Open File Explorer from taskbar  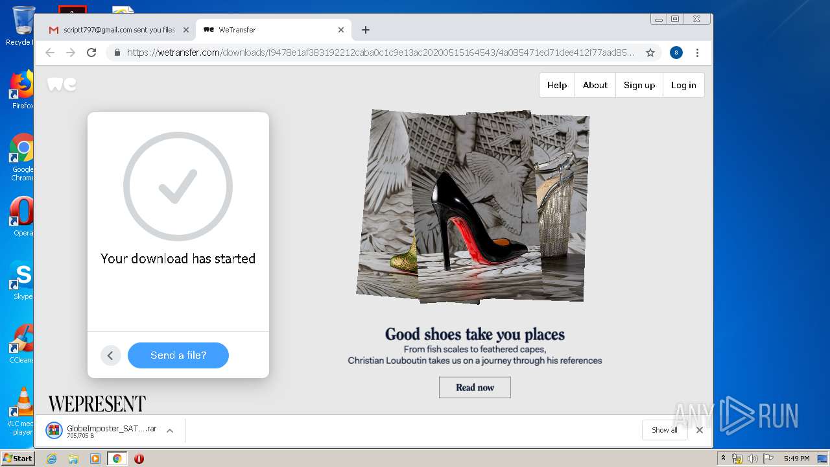click(73, 459)
